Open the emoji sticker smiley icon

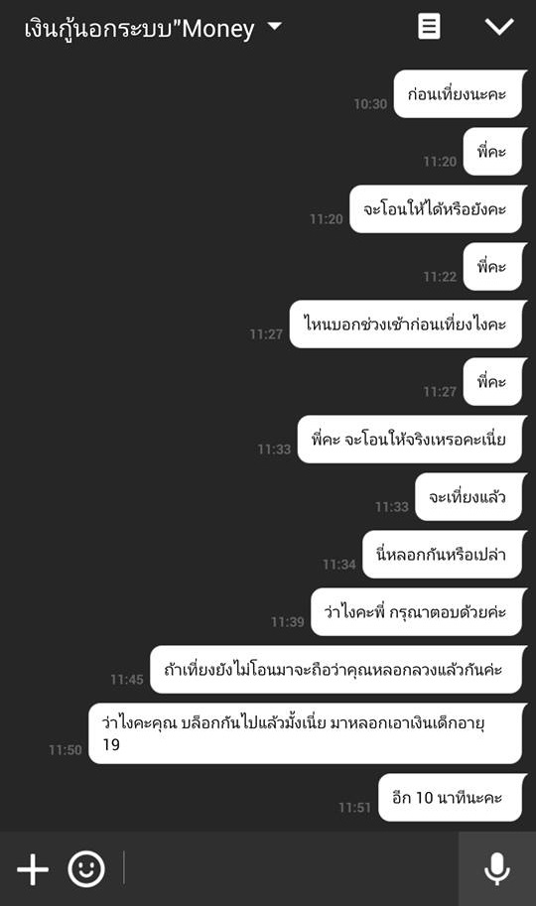[x=86, y=868]
